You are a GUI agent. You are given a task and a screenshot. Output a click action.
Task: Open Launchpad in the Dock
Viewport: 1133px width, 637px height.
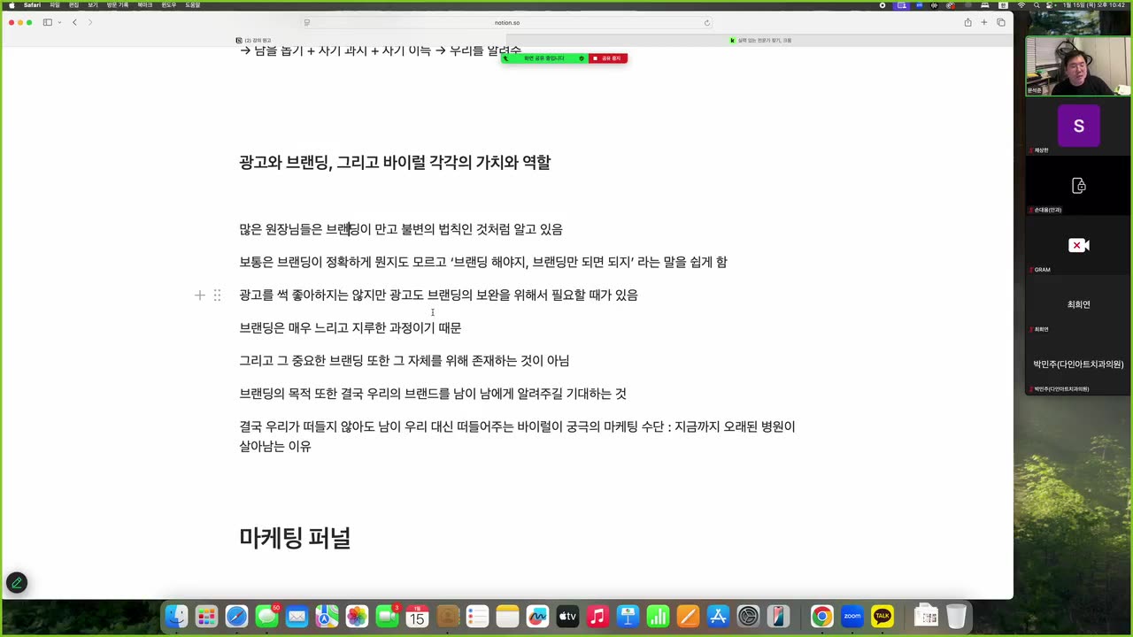(x=207, y=616)
